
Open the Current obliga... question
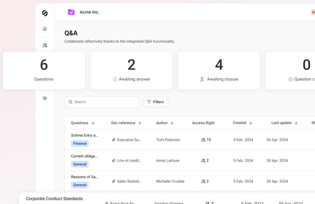pos(84,156)
